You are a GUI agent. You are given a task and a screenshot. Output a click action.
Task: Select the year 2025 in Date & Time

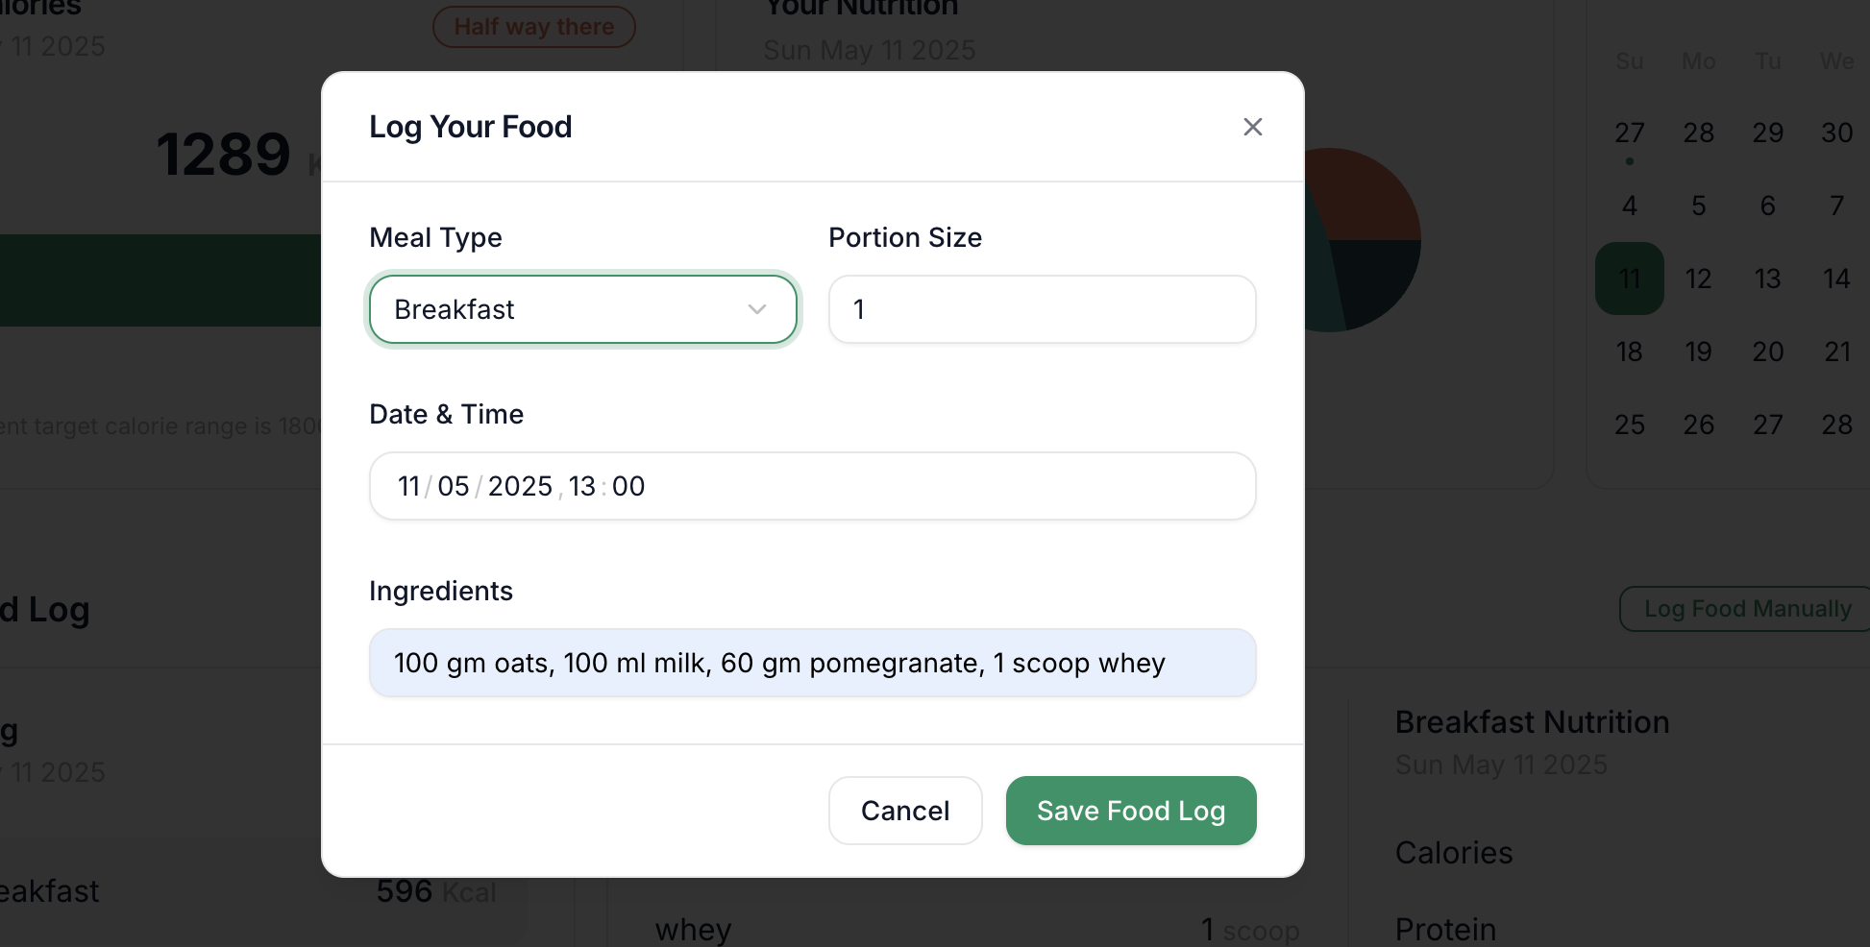[520, 486]
